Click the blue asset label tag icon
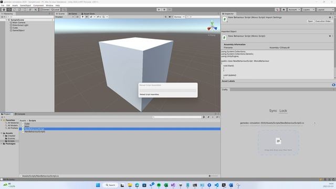Image resolution: width=336 pixels, height=189 pixels. (333, 85)
